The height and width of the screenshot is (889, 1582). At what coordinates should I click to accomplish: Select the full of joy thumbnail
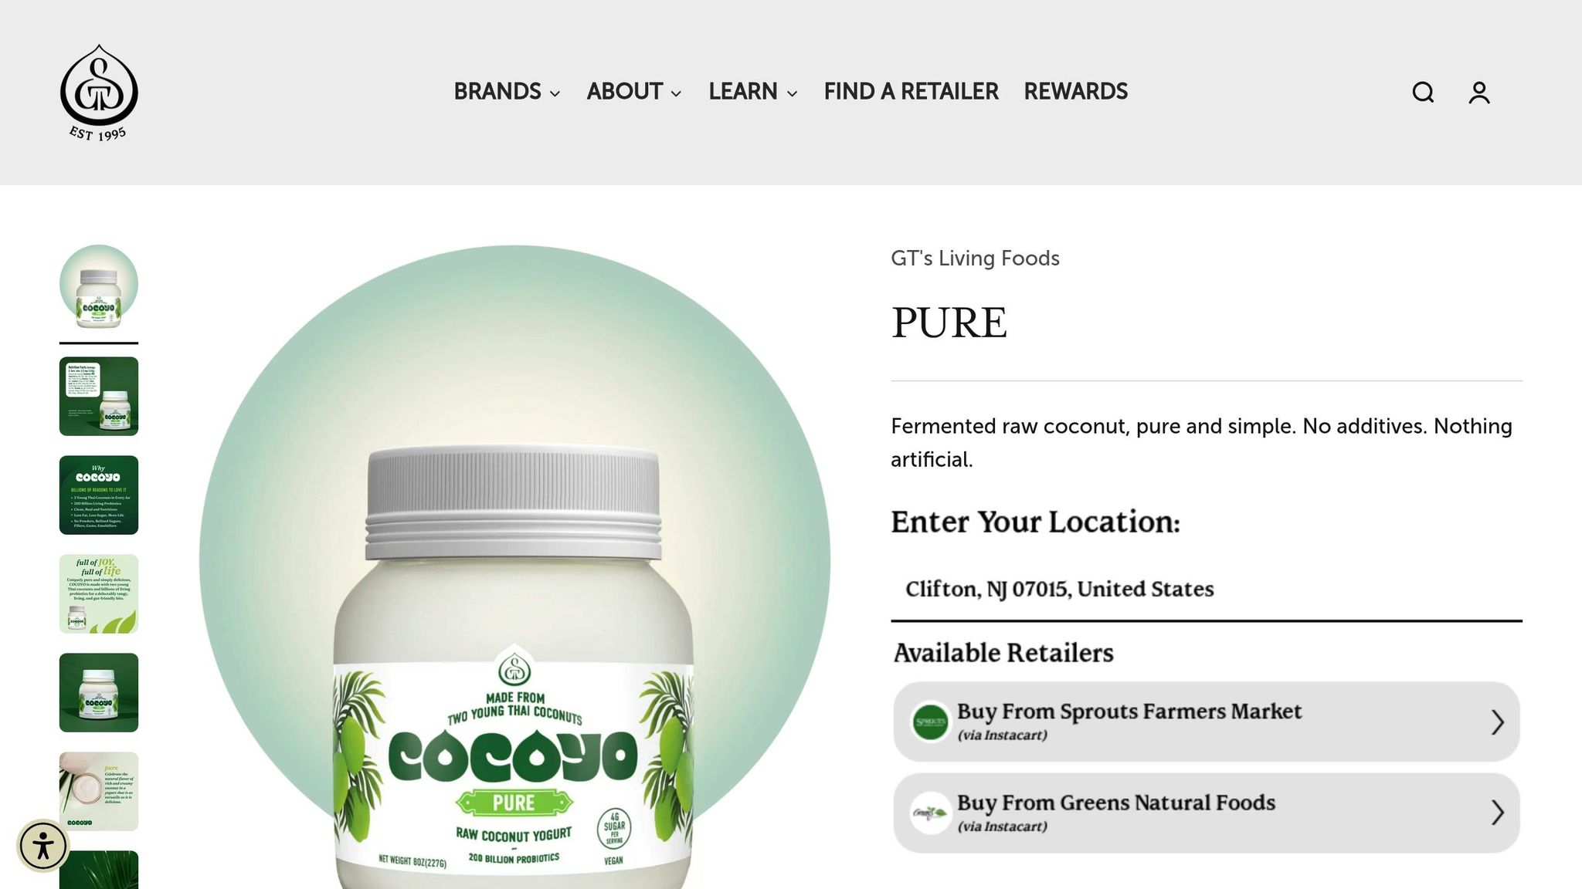coord(99,593)
